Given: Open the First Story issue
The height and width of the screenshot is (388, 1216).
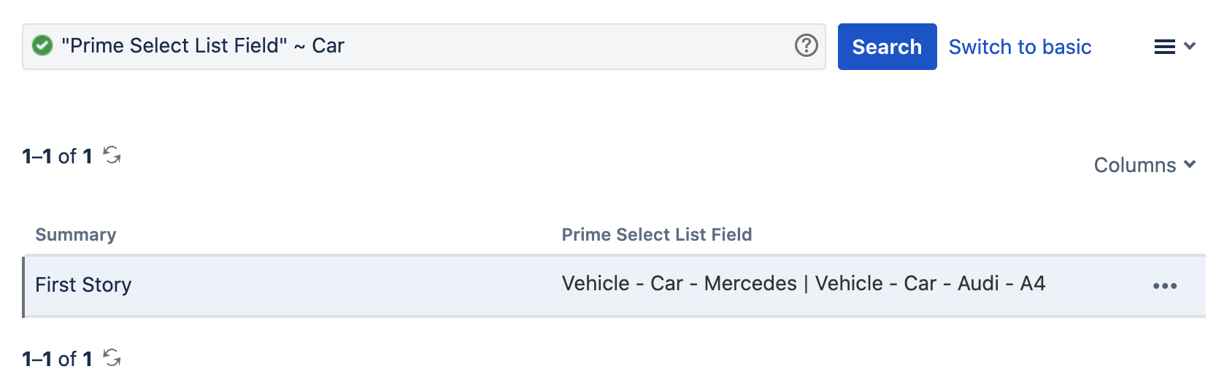Looking at the screenshot, I should tap(83, 284).
